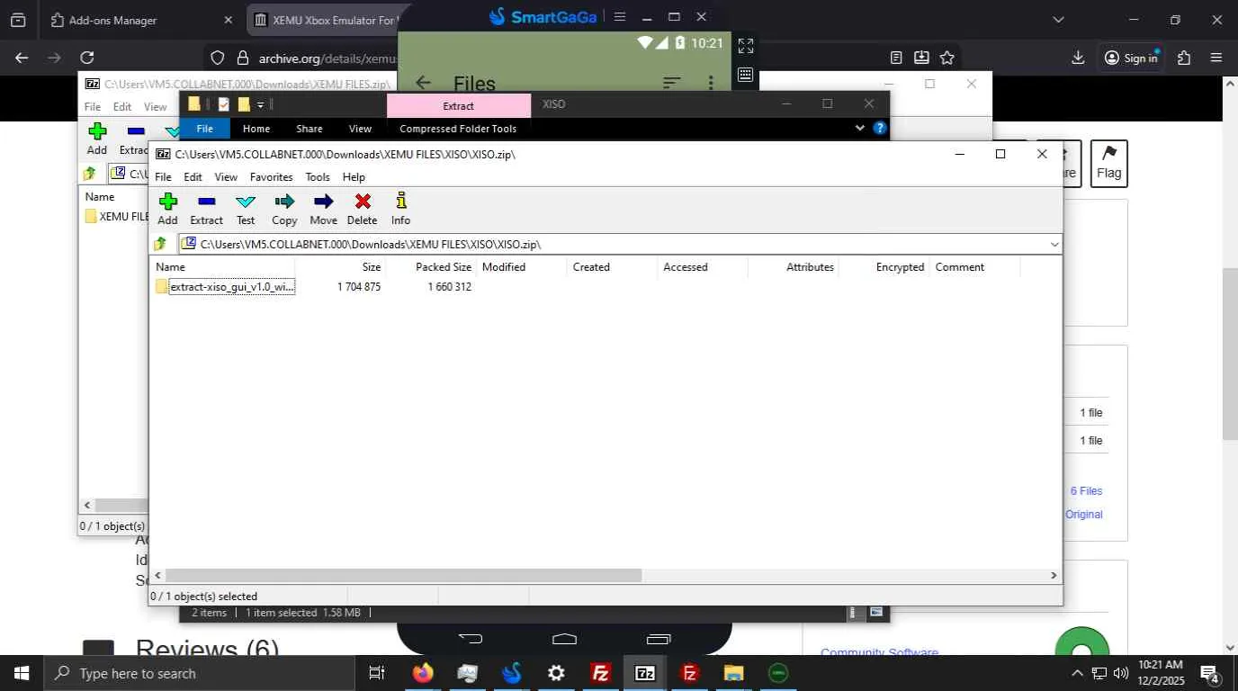Click Add in the background XEMU FILES.zip window
Viewport: 1238px width, 691px height.
tap(97, 139)
